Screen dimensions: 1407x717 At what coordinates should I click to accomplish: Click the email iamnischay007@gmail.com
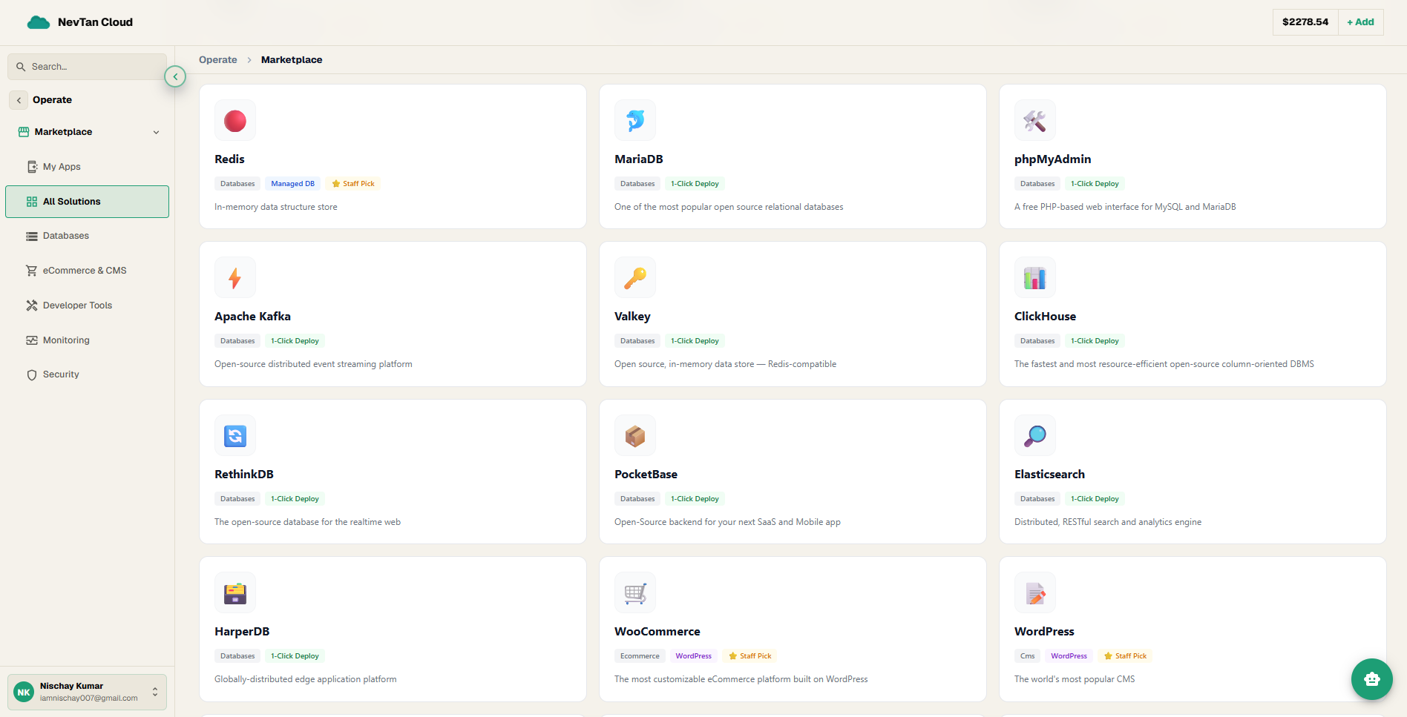(89, 698)
